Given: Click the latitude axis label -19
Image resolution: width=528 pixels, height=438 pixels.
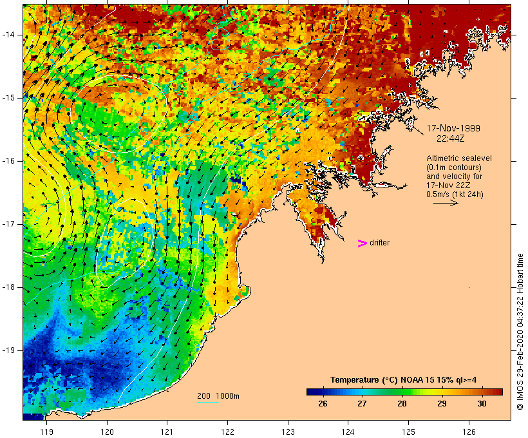Looking at the screenshot, I should click(x=8, y=350).
